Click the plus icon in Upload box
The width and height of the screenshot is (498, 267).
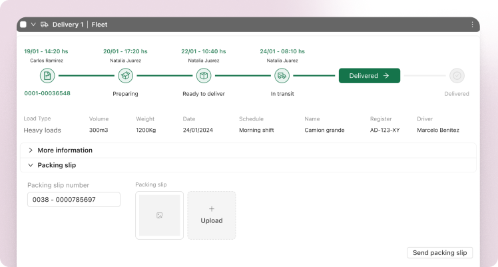212,208
